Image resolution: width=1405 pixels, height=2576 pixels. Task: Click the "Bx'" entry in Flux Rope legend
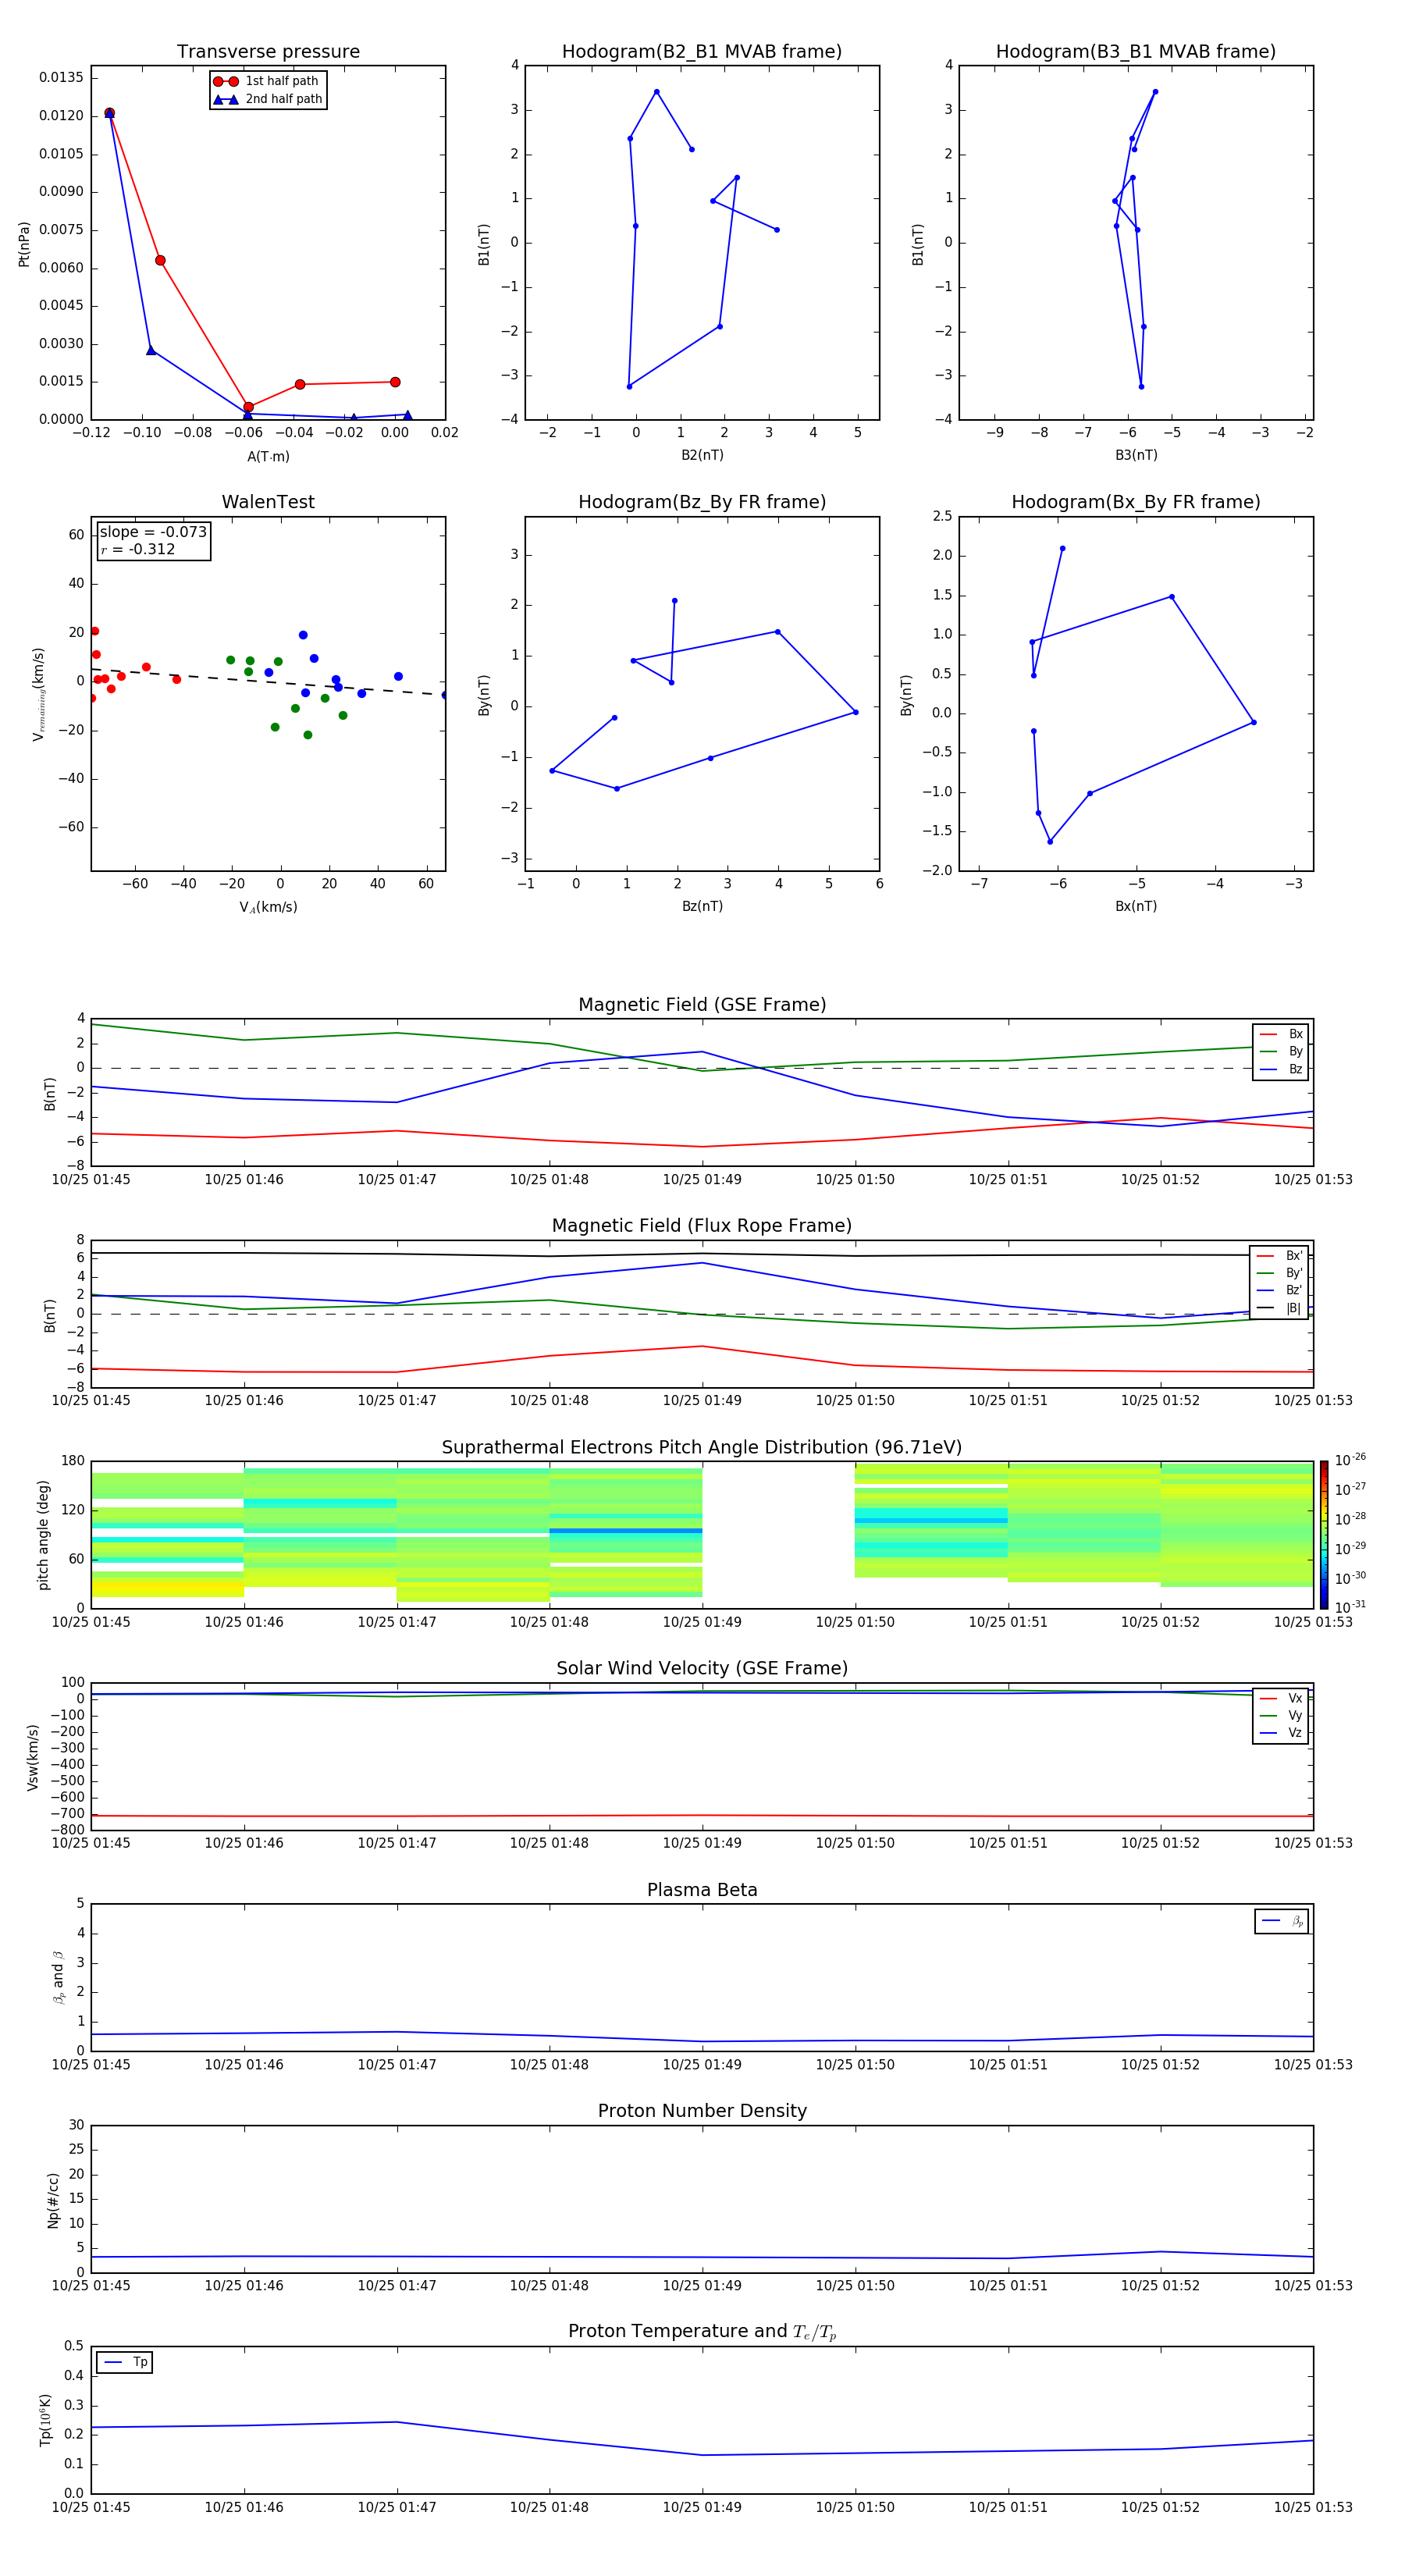tap(1279, 1256)
